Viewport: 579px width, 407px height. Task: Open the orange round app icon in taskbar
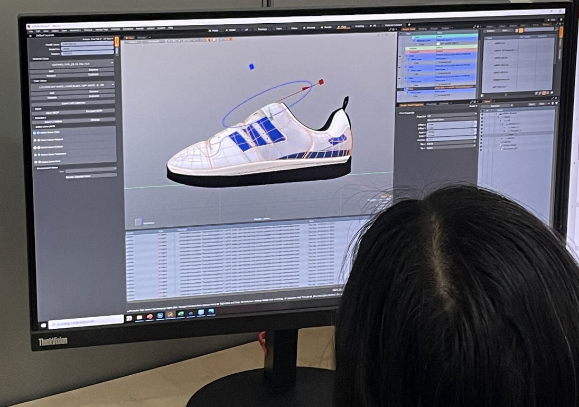[x=170, y=314]
